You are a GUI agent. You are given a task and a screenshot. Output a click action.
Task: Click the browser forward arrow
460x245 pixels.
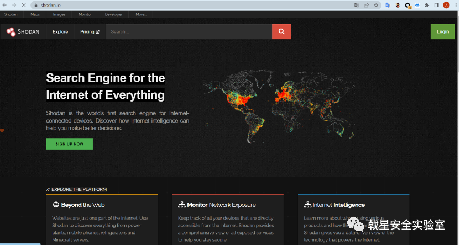click(x=14, y=5)
